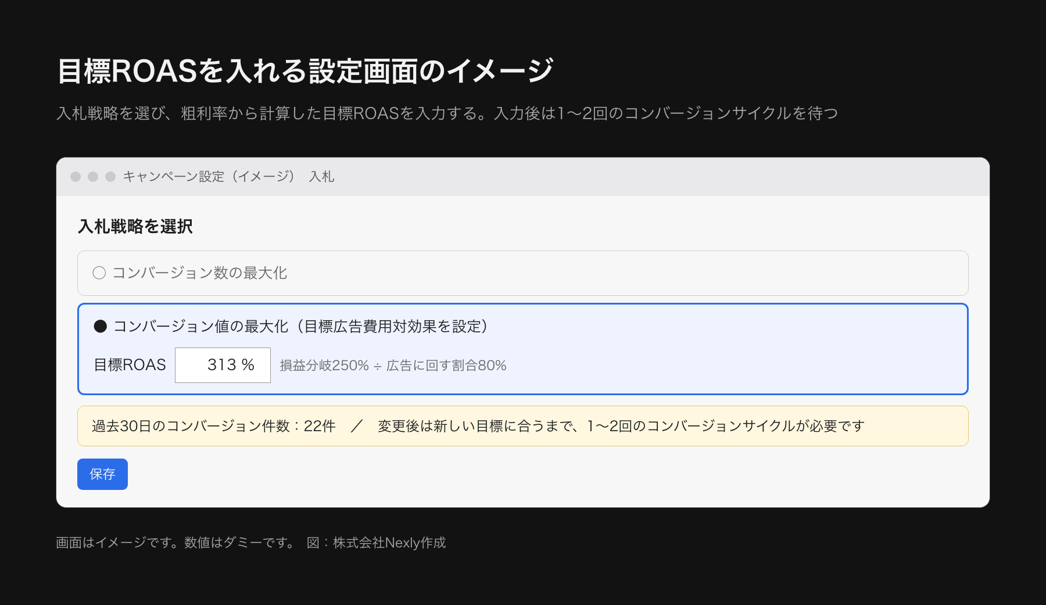The image size is (1046, 605).
Task: Click the main title 目標ROASを入れる設定画面のイメージ
Action: tap(306, 71)
